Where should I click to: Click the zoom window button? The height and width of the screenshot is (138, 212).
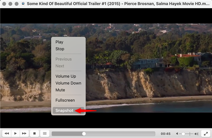[17, 4]
